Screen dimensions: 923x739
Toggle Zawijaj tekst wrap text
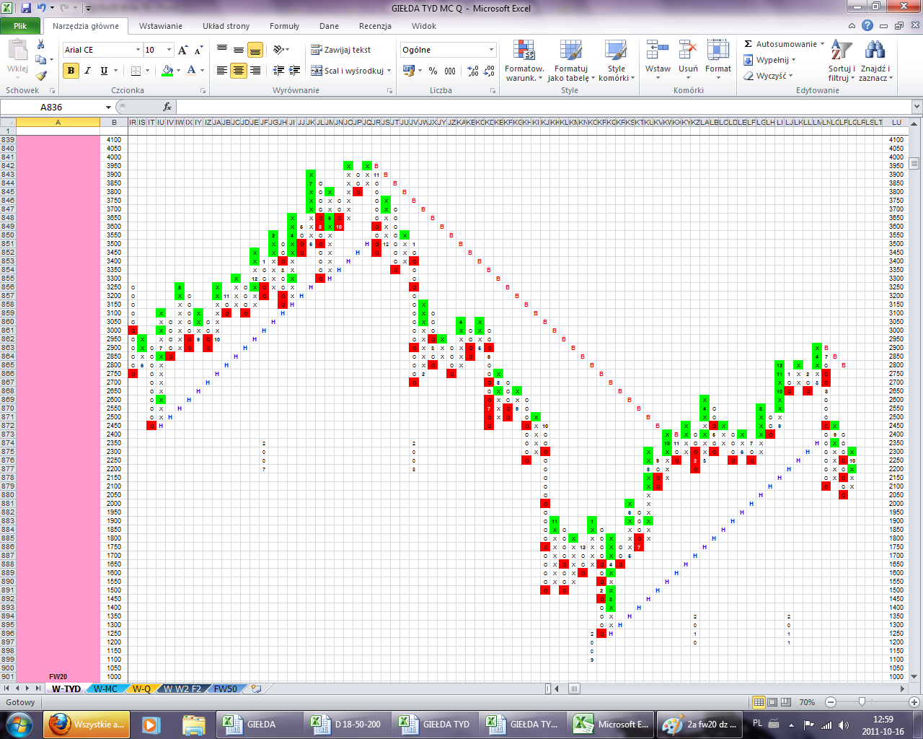pos(341,50)
